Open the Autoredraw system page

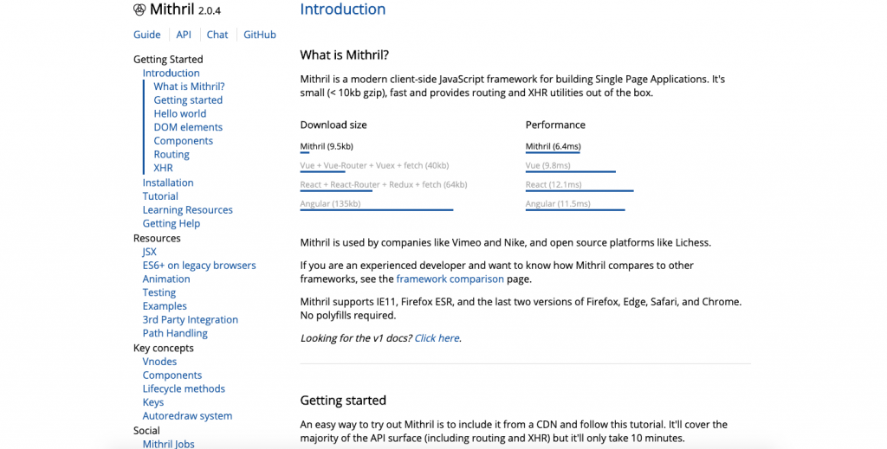pyautogui.click(x=187, y=415)
